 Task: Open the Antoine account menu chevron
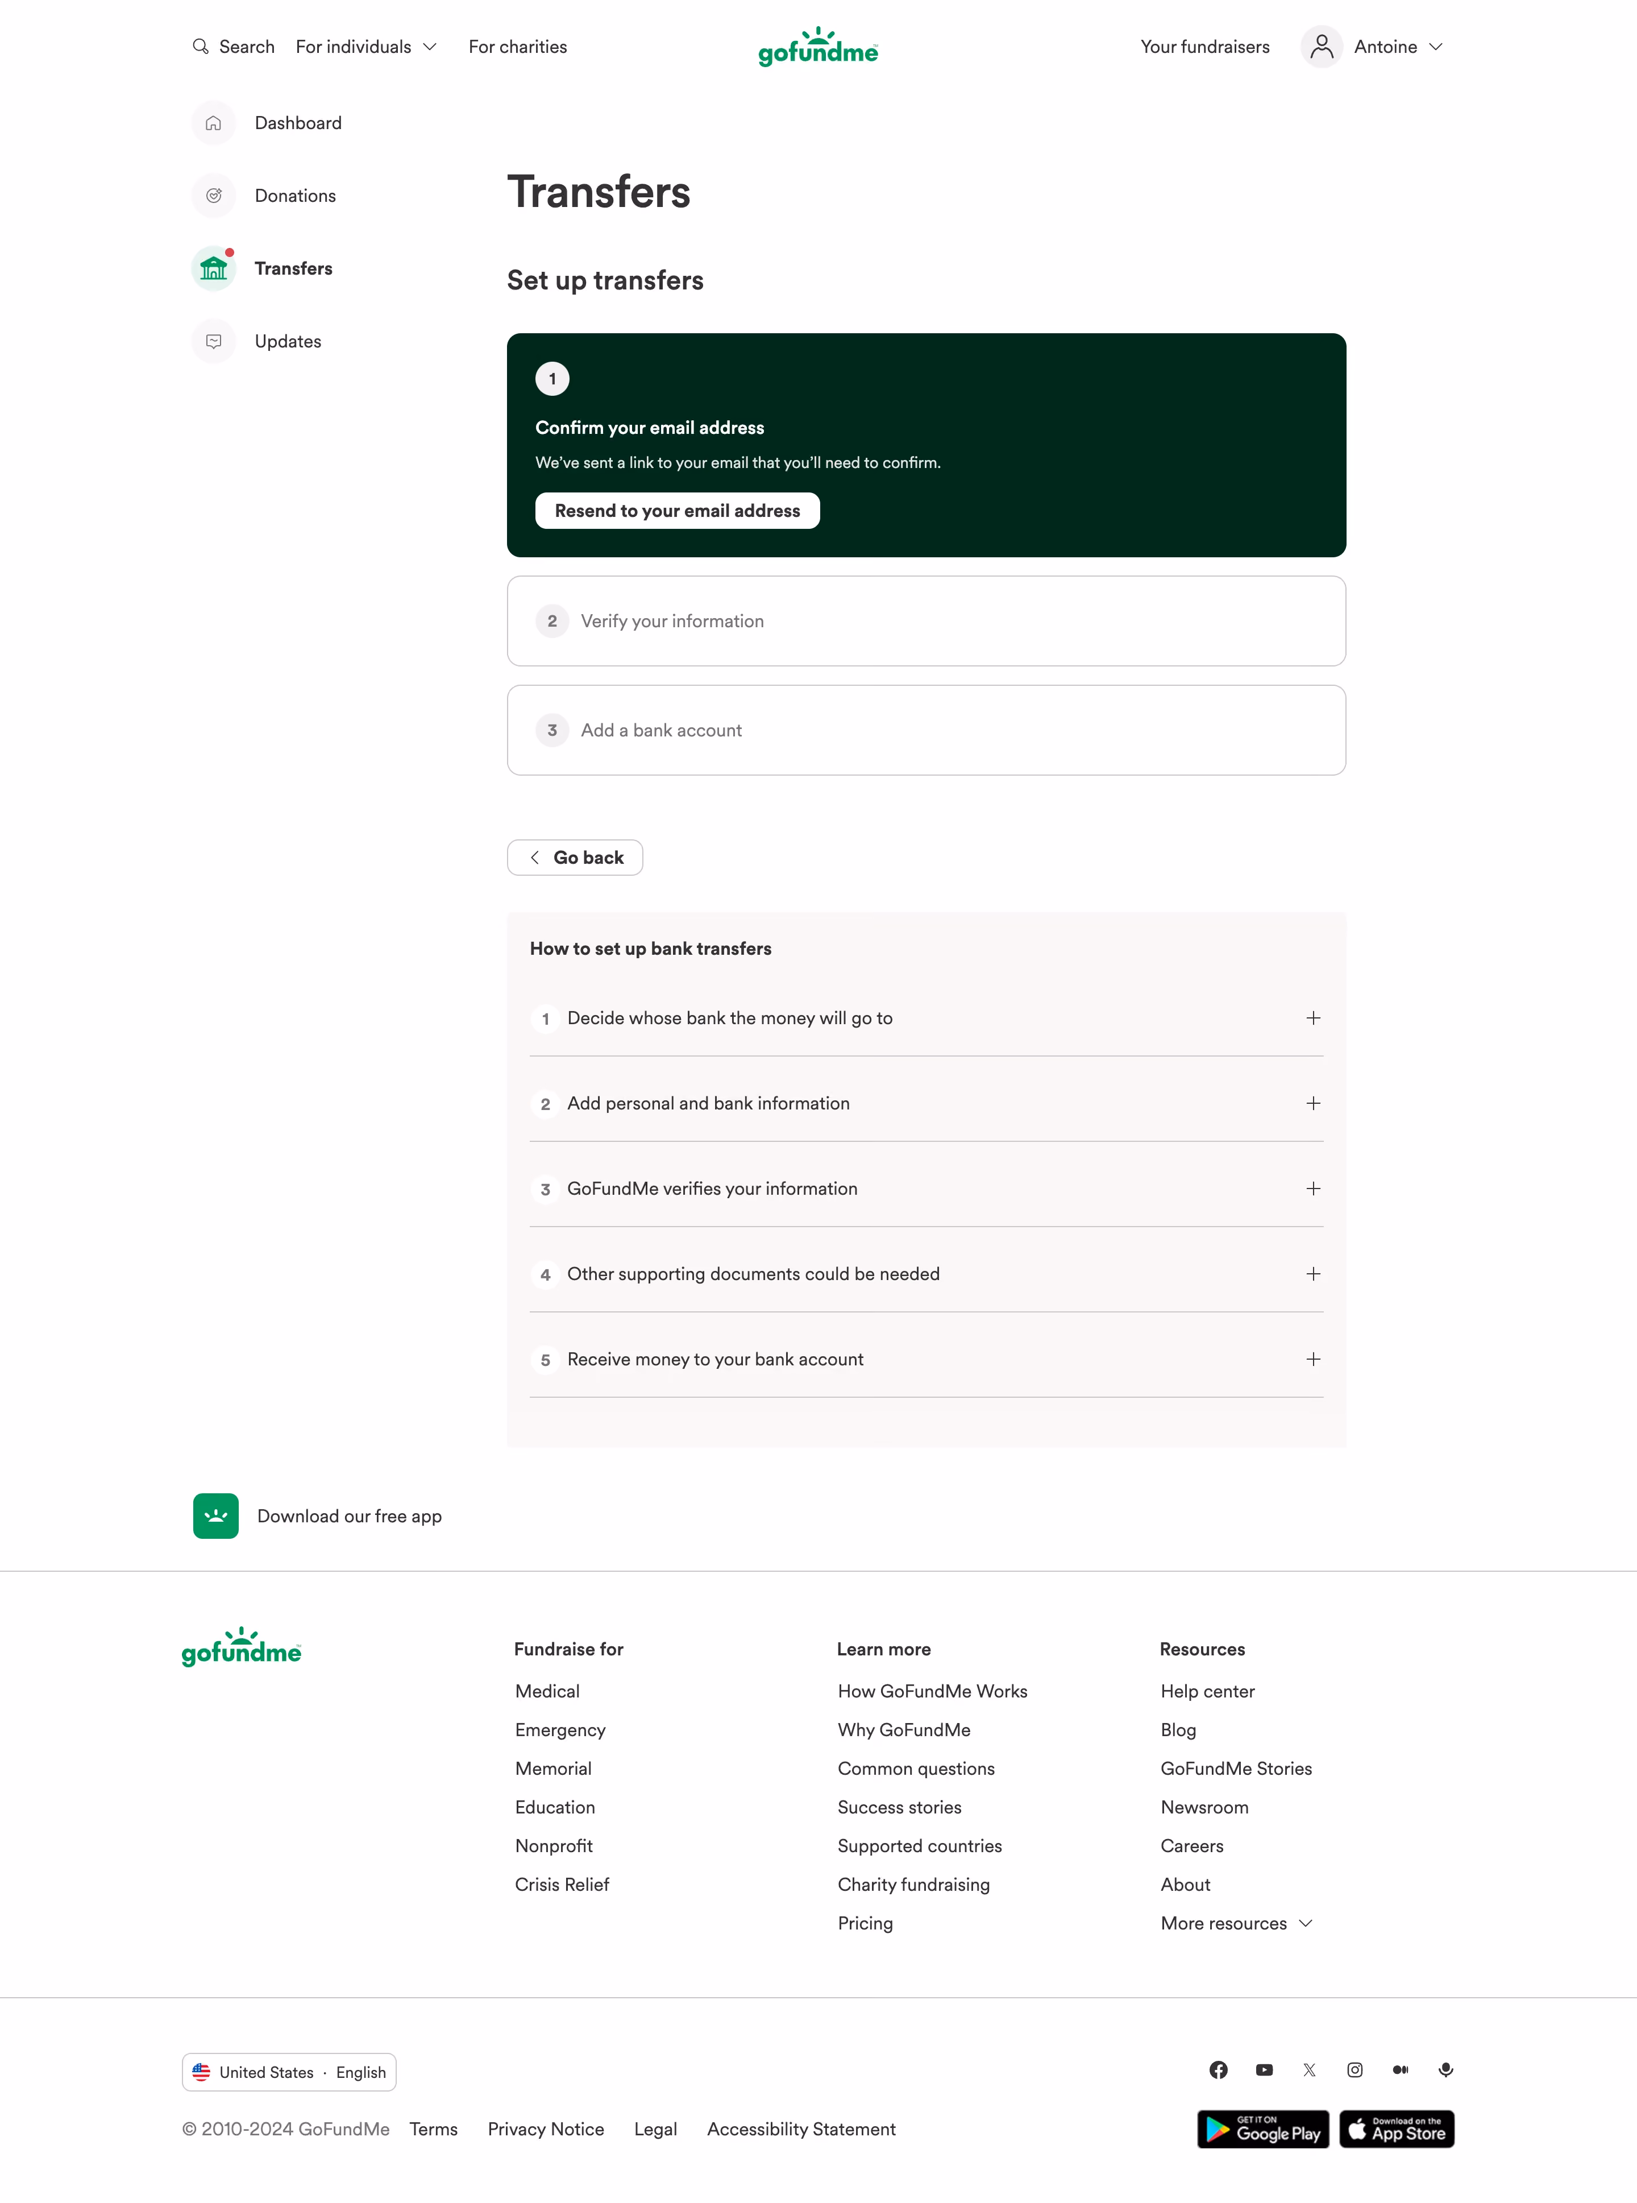click(x=1436, y=47)
